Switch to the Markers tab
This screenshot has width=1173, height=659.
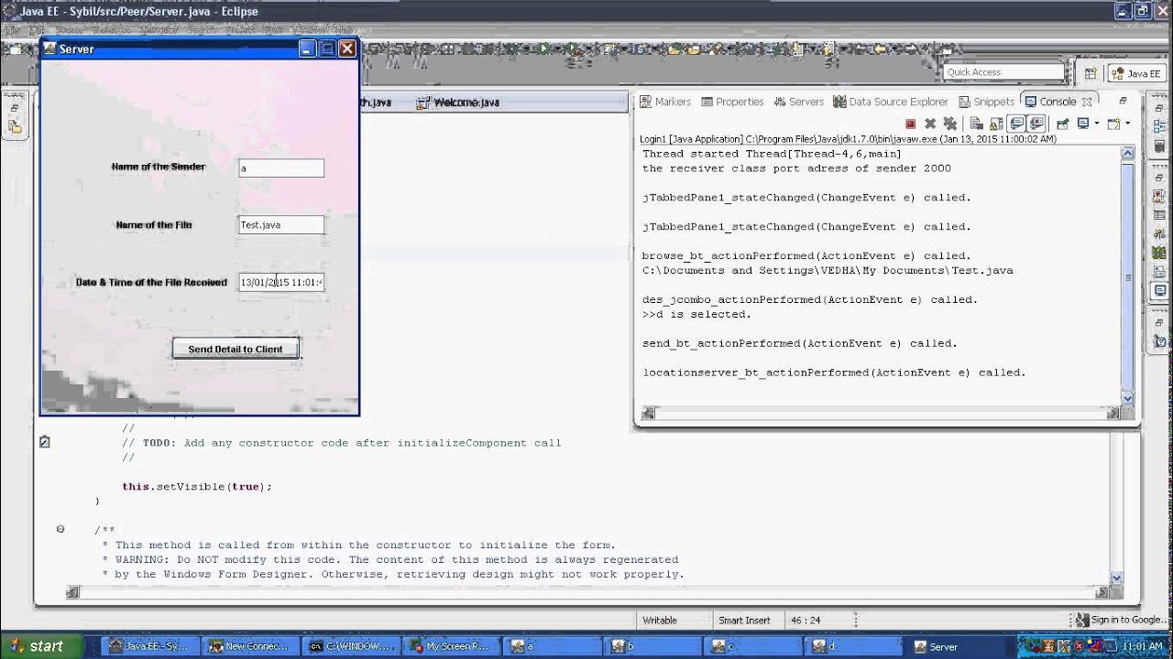click(x=665, y=102)
